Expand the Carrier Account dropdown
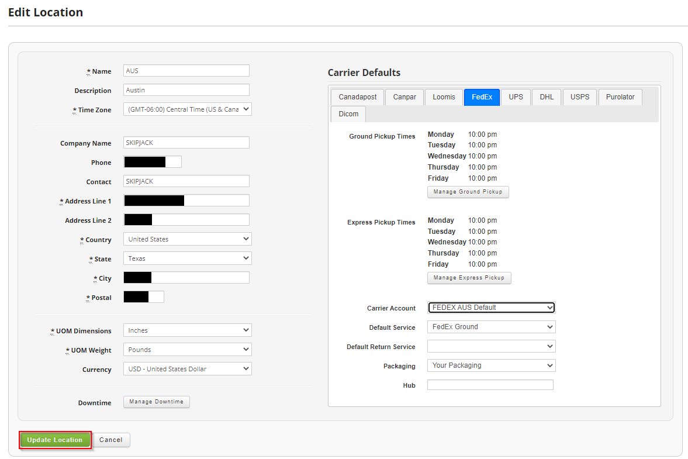688x459 pixels. pyautogui.click(x=491, y=307)
